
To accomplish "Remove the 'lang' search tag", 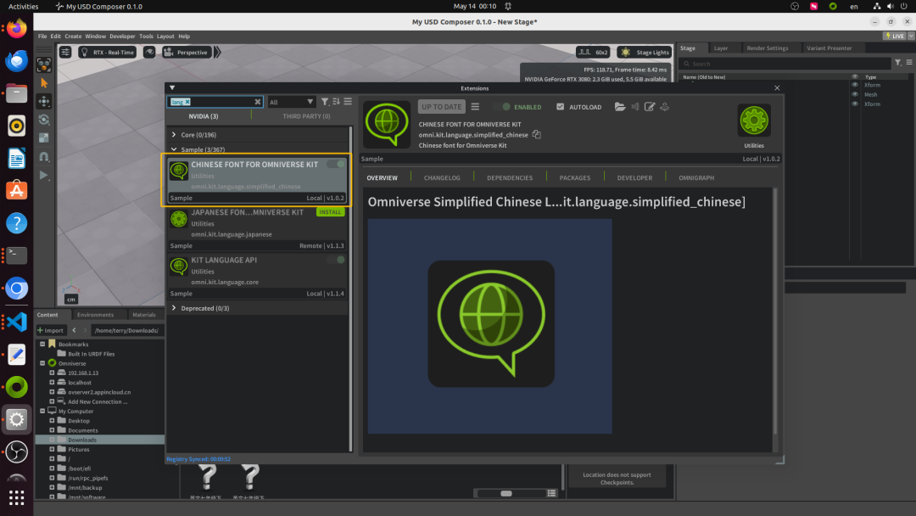I will (x=187, y=102).
